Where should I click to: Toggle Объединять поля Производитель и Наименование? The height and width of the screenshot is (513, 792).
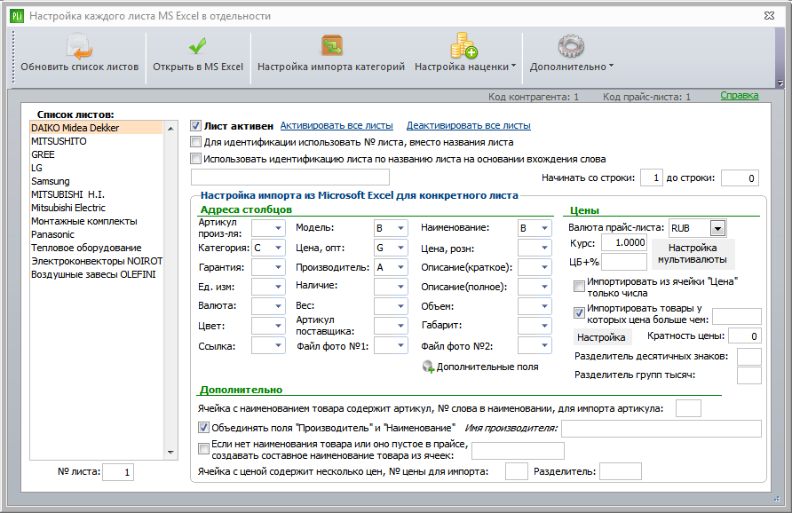[203, 428]
